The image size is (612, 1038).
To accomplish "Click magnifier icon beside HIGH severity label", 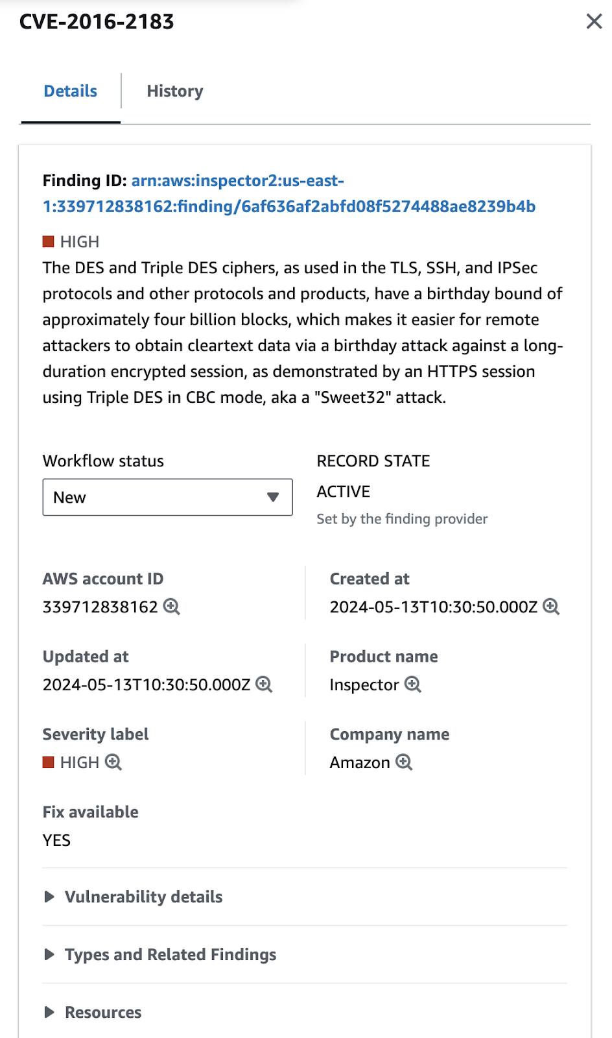I will [x=113, y=762].
